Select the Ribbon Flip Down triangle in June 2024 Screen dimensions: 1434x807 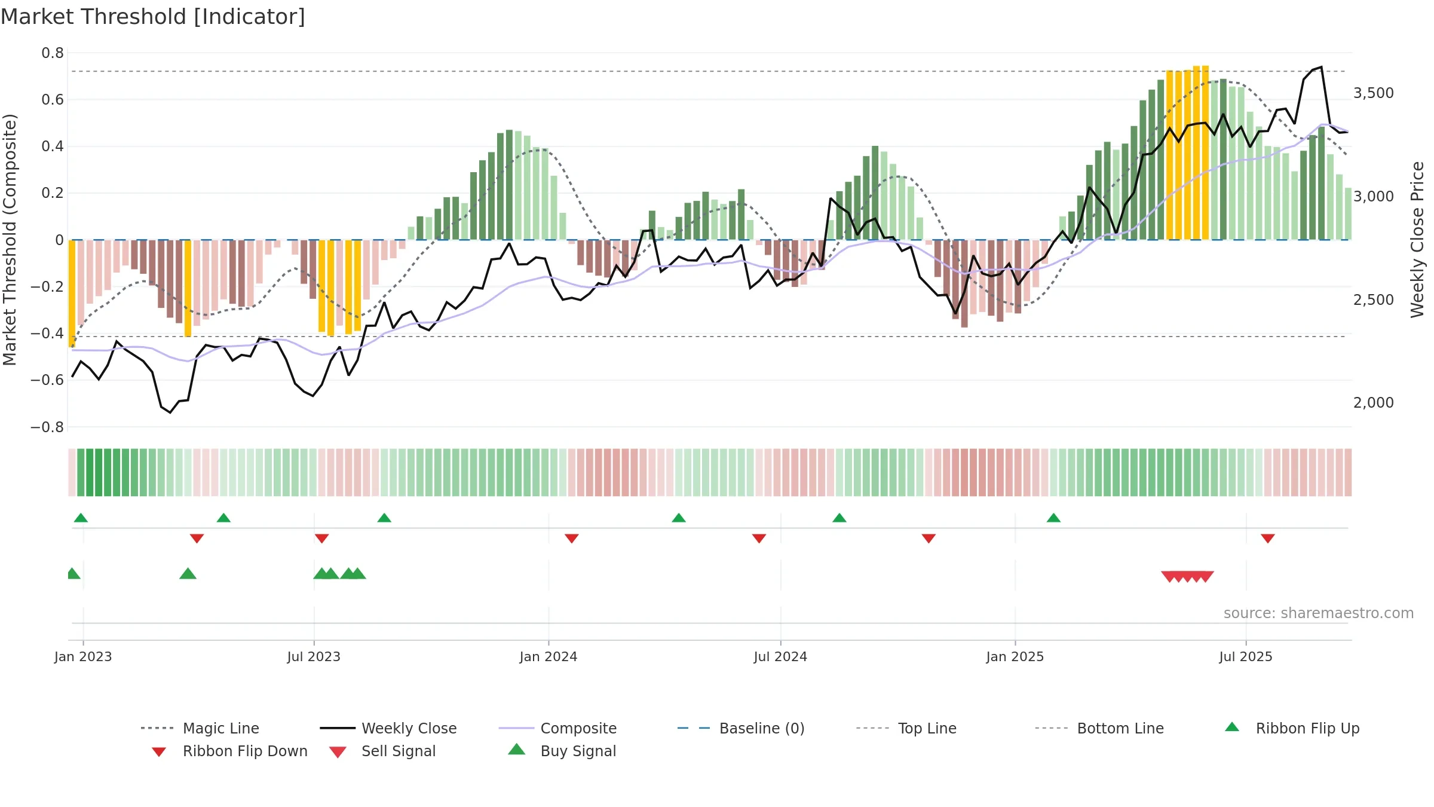[x=759, y=539]
